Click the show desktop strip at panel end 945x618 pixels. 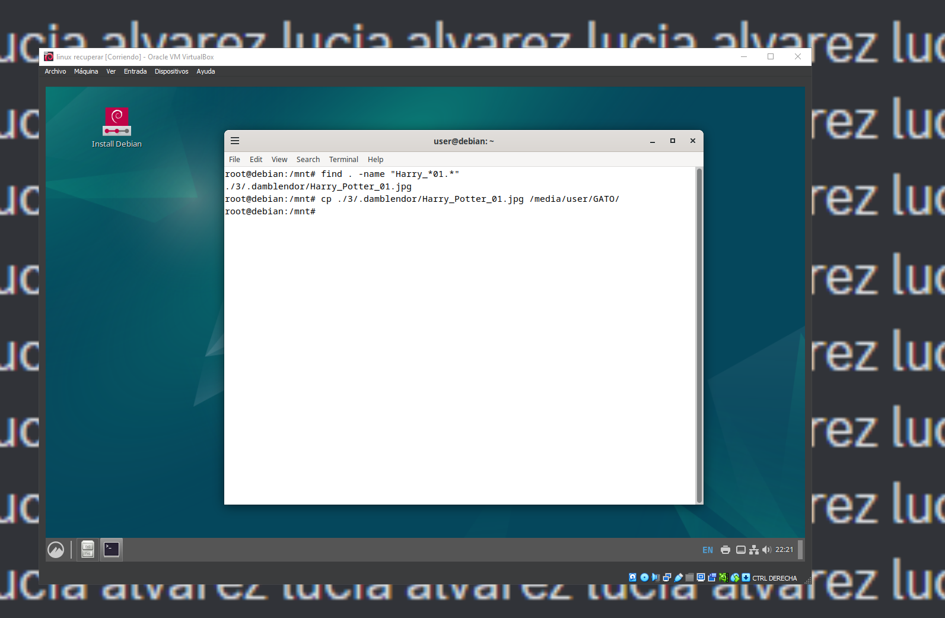point(801,550)
